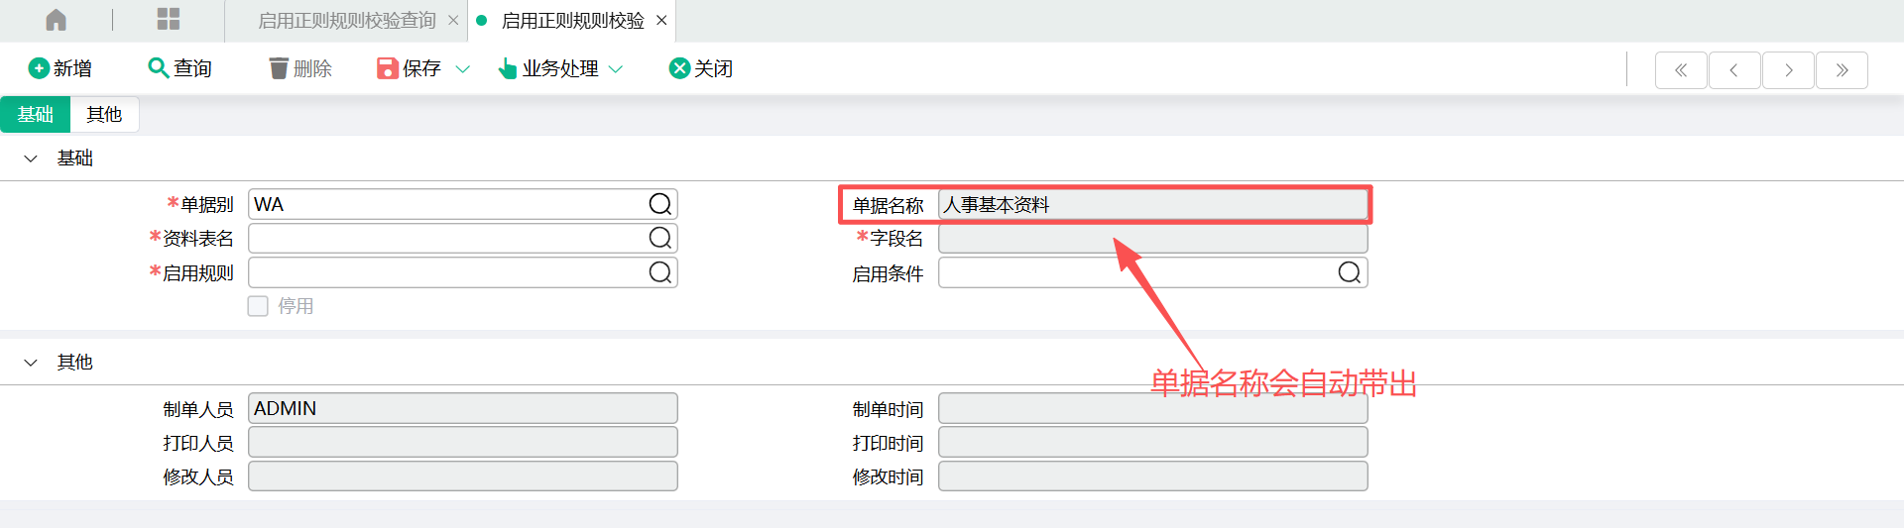Switch to 启用正则规则校验查询 tab
The height and width of the screenshot is (528, 1904).
[346, 21]
